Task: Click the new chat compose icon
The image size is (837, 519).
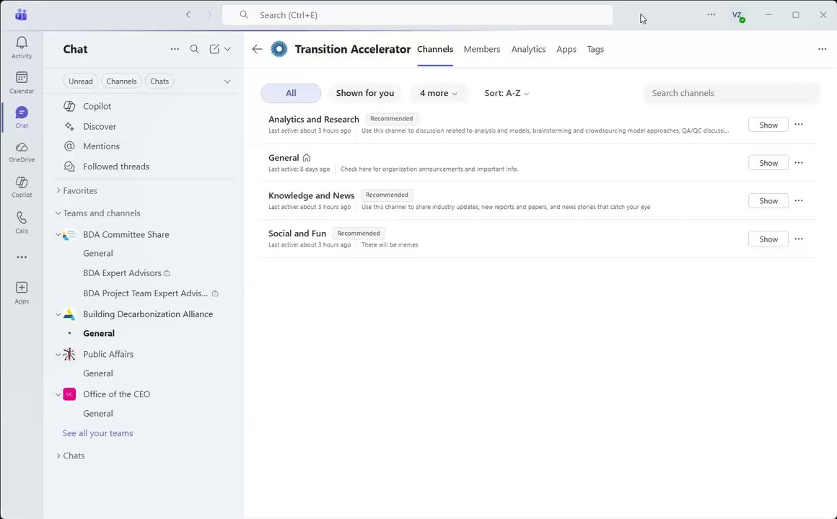Action: (x=214, y=49)
